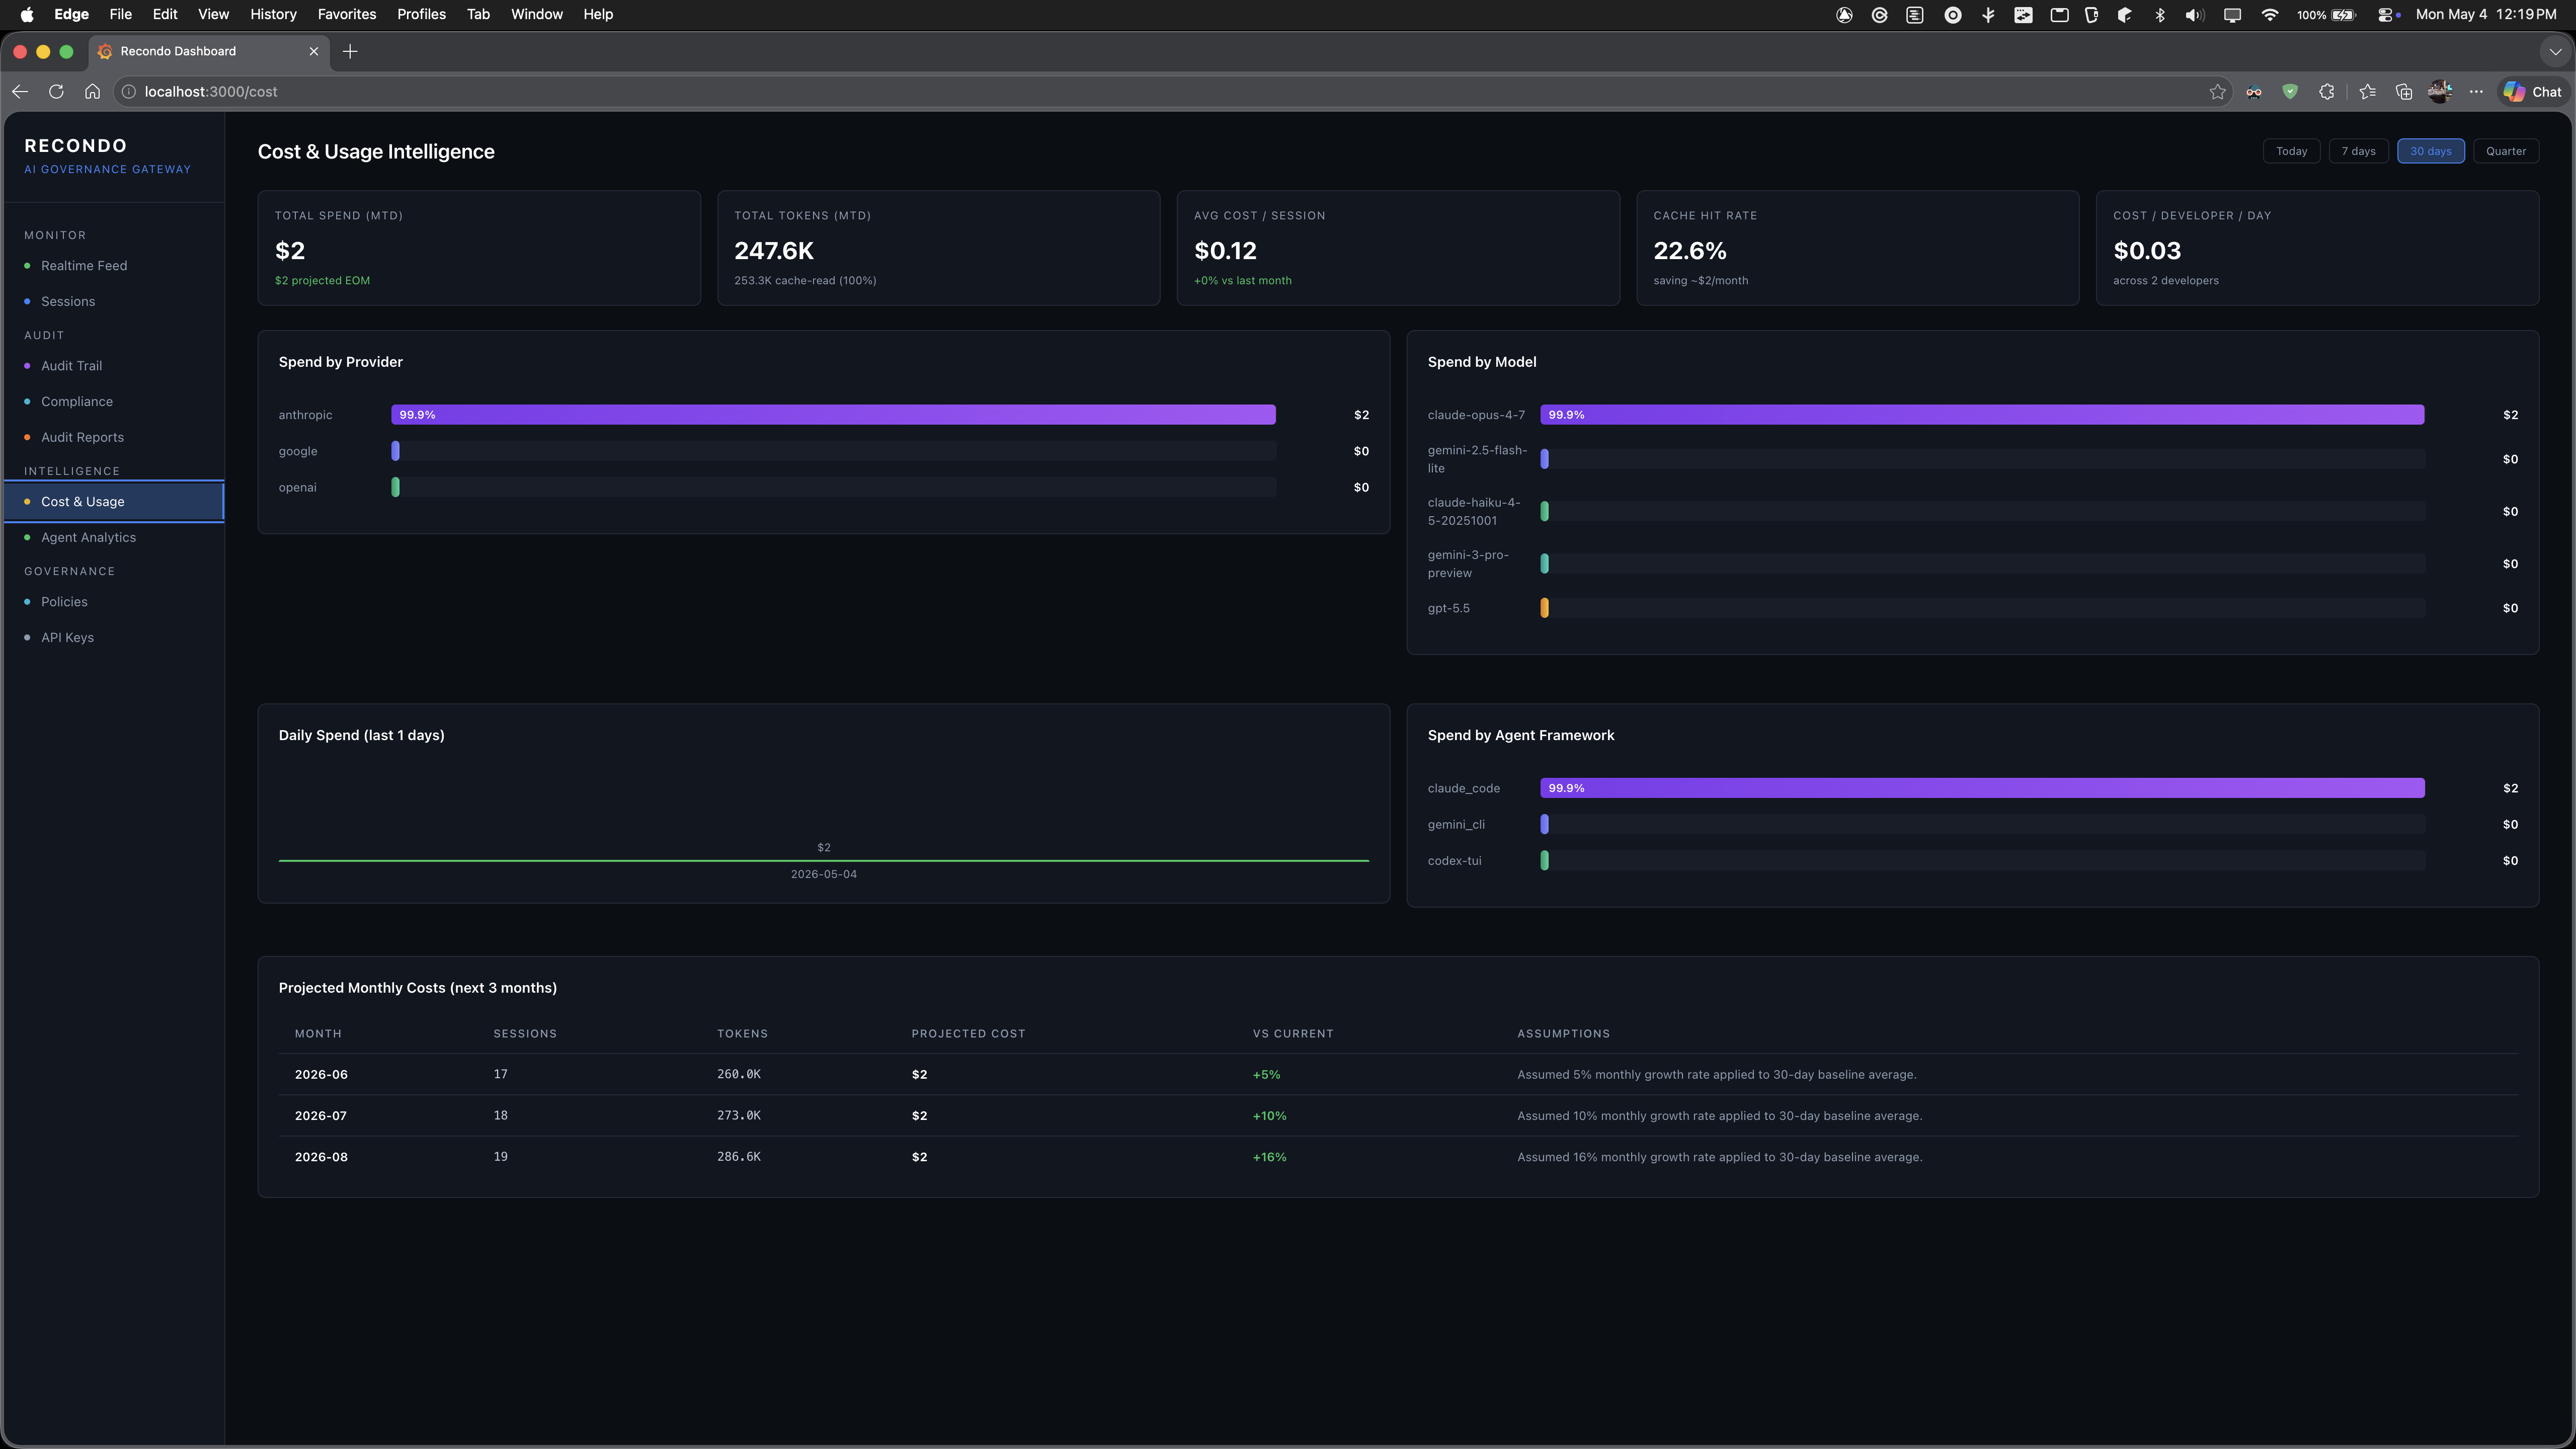Screen dimensions: 2576x1449
Task: View site information icon in address bar
Action: point(128,92)
